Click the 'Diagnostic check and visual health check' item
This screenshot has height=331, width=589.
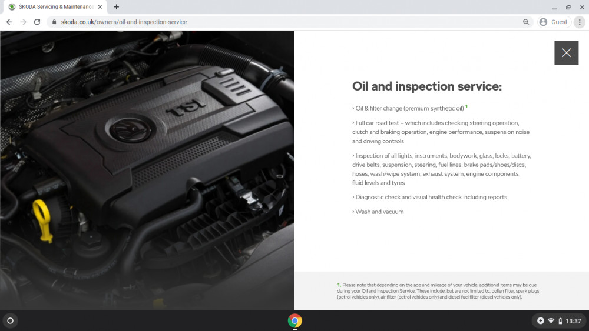coord(429,197)
